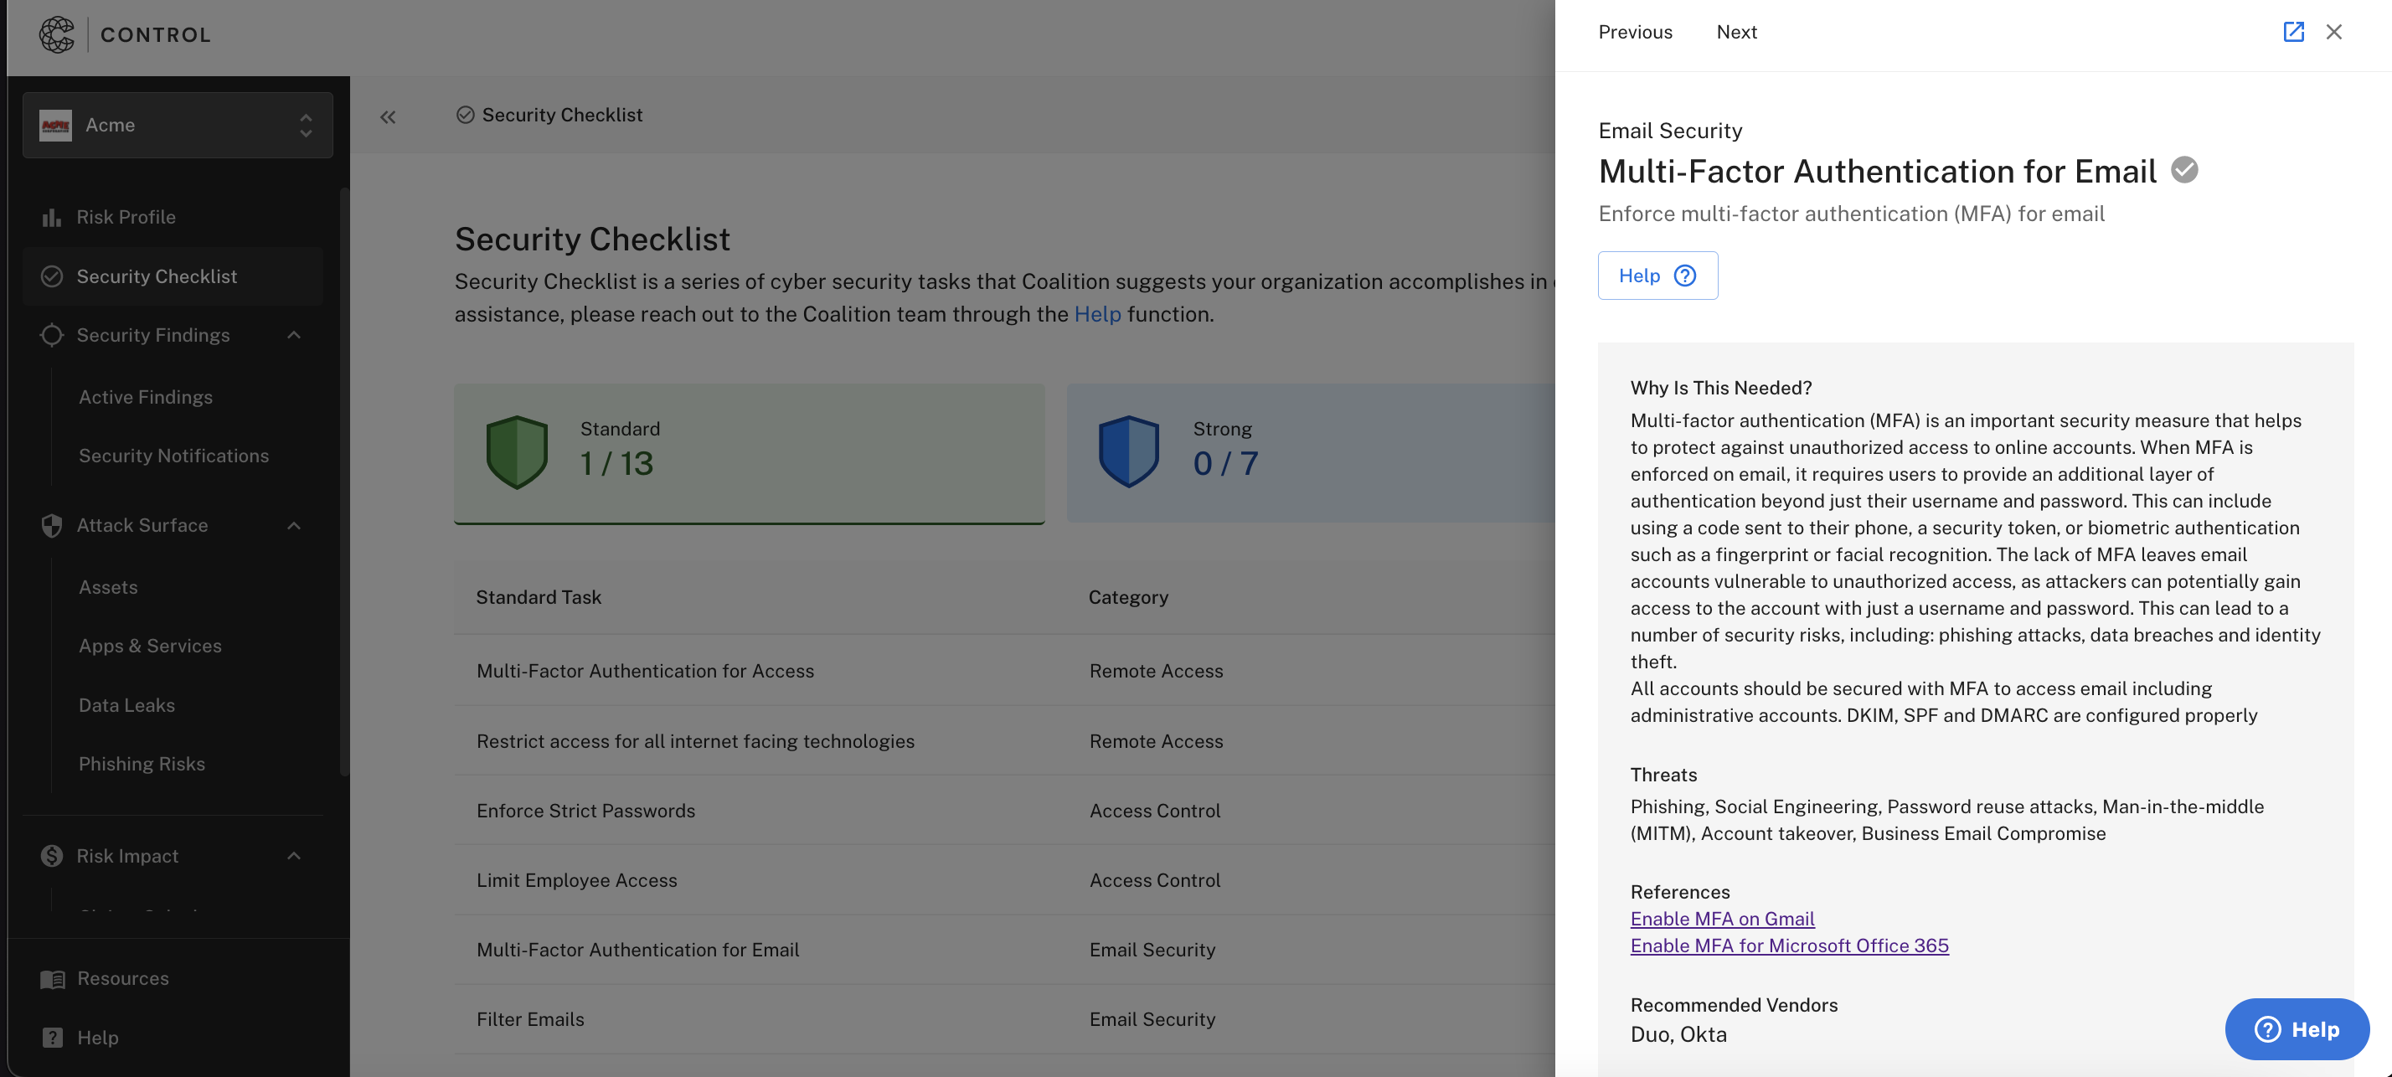
Task: Click the Risk Impact dollar icon
Action: point(52,856)
